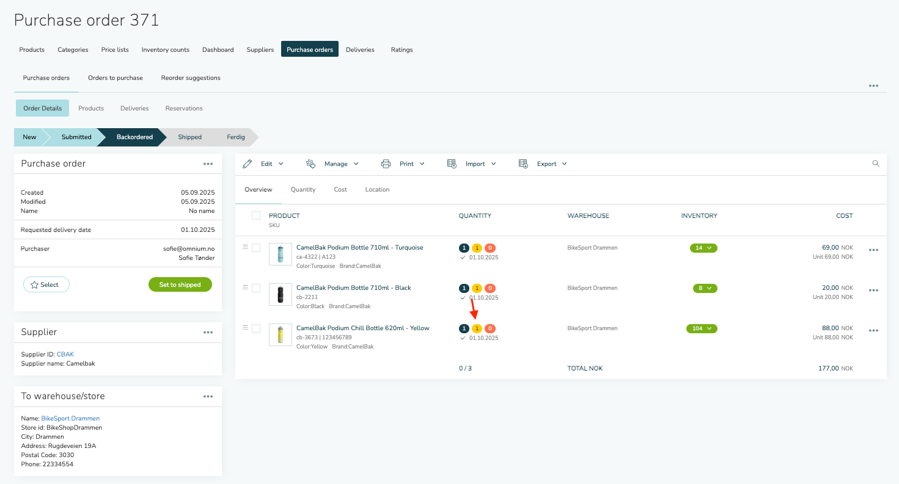This screenshot has height=484, width=899.
Task: Click the star Select button
Action: point(46,284)
